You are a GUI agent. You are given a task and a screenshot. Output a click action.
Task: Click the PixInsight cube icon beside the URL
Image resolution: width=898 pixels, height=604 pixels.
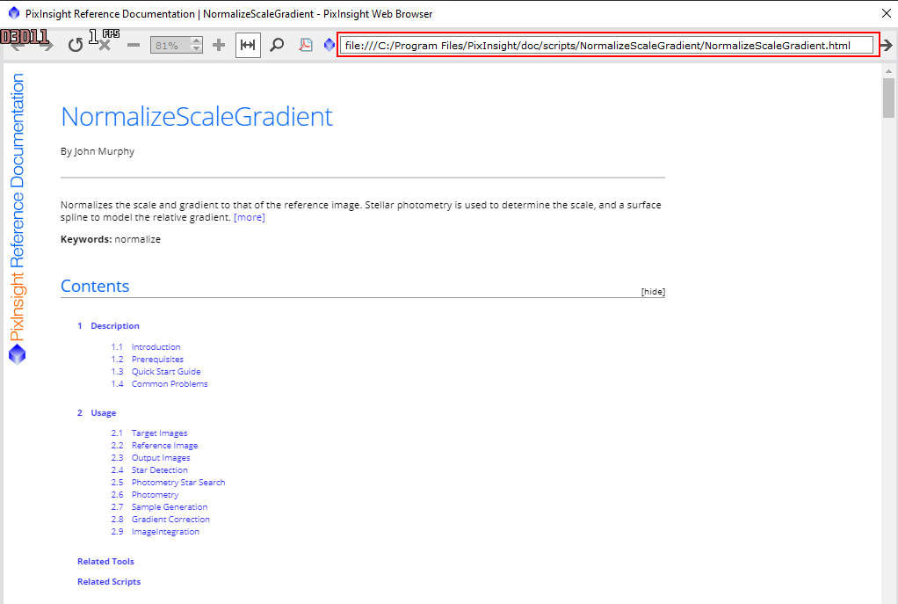click(x=330, y=45)
